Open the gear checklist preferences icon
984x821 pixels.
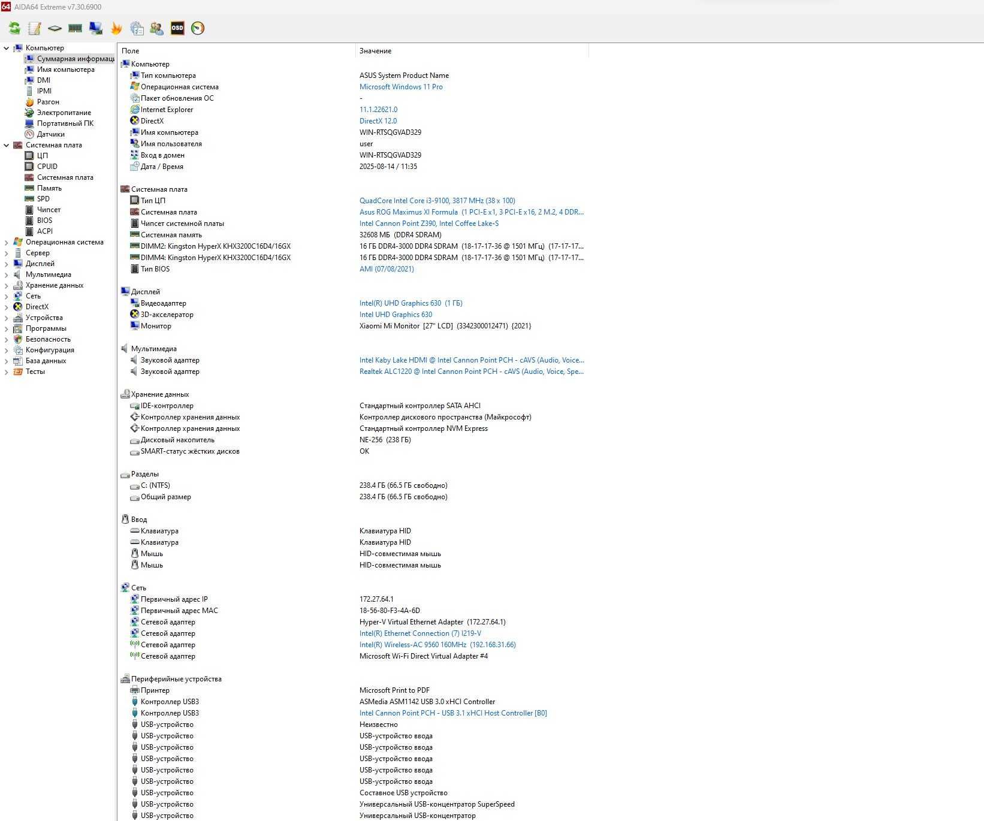point(137,28)
